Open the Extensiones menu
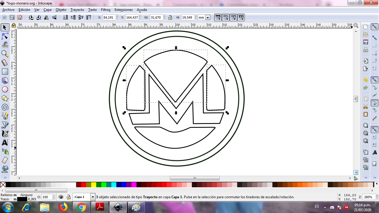Viewport: 379px width, 213px height. [123, 10]
